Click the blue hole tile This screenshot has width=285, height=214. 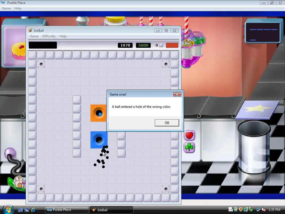coord(99,140)
